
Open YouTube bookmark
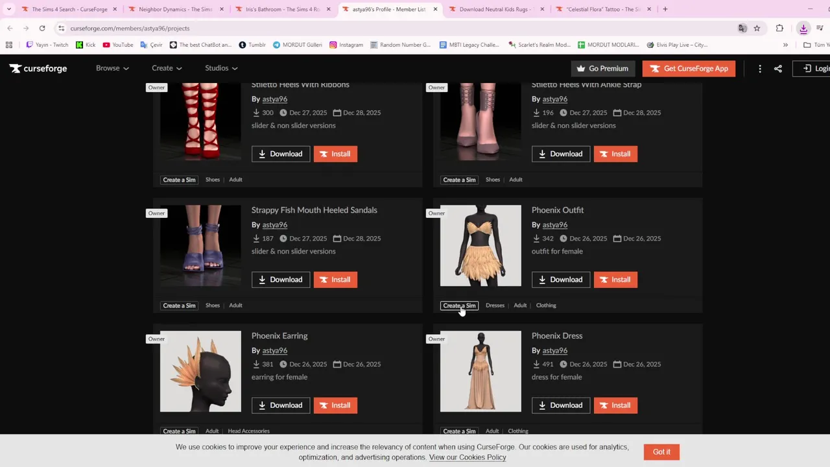pos(118,45)
